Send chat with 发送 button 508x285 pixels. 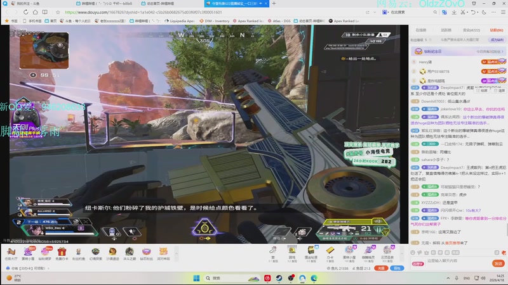point(498,263)
